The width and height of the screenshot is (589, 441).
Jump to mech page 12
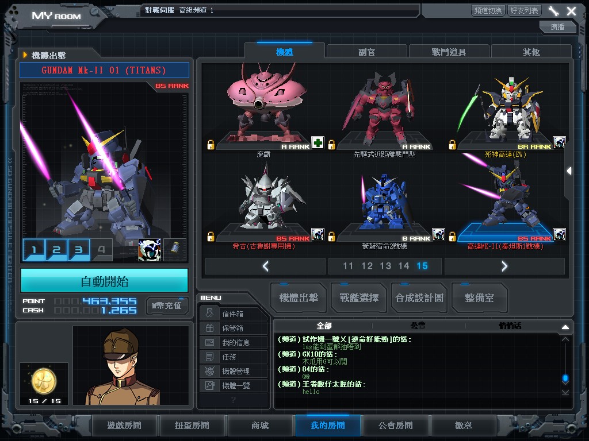tap(366, 266)
